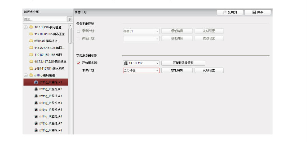This screenshot has height=142, width=307.
Task: Click the copy to (复制到) button
Action: coord(230,12)
